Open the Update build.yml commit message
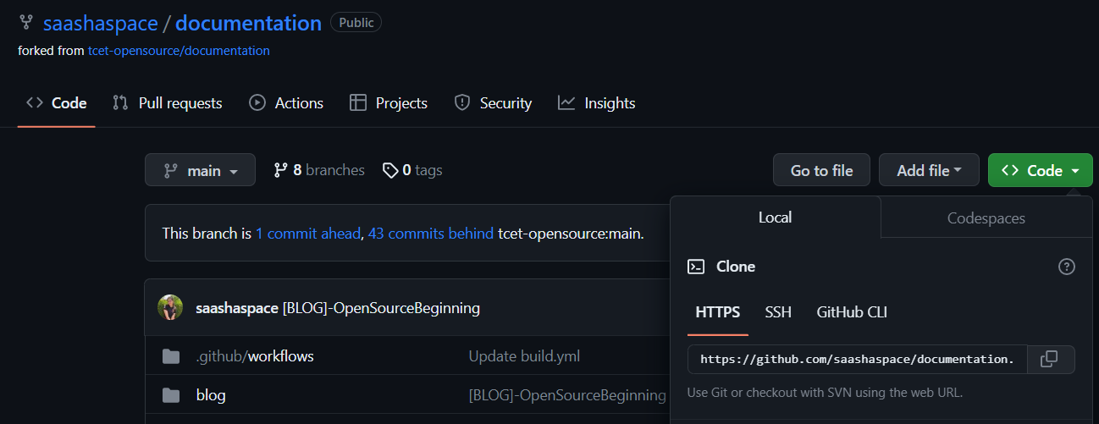The image size is (1099, 424). pyautogui.click(x=524, y=356)
